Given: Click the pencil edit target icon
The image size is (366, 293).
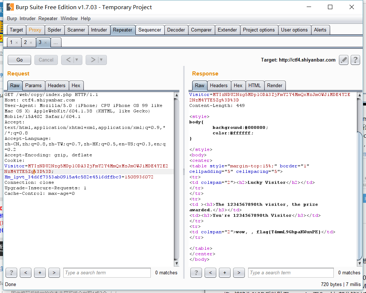Looking at the screenshot, I should [343, 60].
